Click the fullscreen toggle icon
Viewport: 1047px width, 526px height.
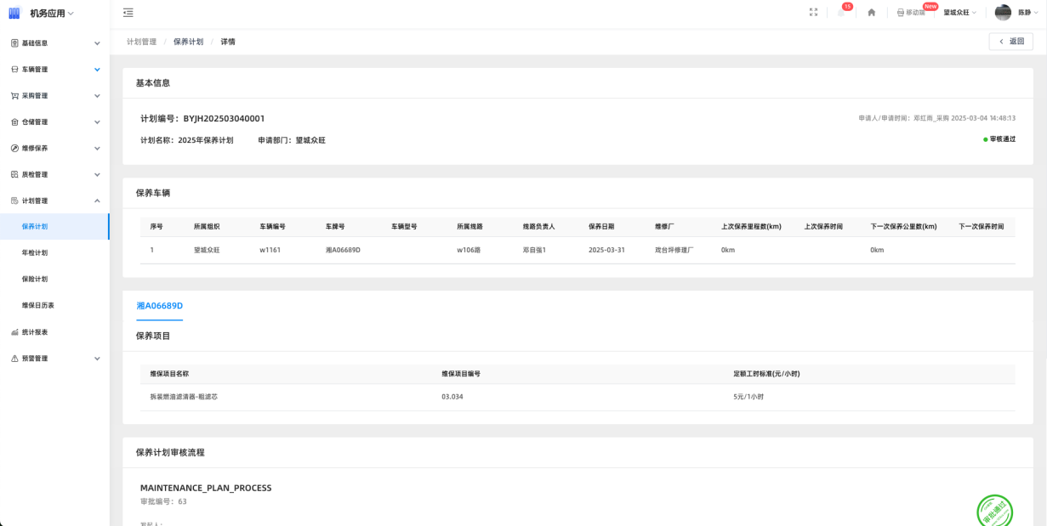pyautogui.click(x=813, y=13)
